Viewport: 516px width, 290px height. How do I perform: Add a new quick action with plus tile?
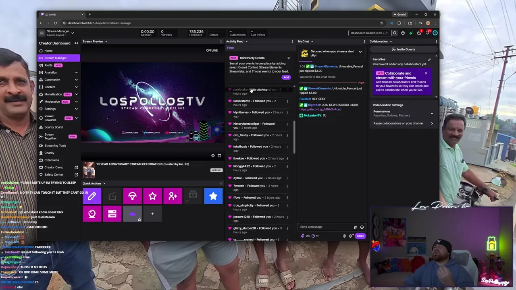(x=152, y=214)
